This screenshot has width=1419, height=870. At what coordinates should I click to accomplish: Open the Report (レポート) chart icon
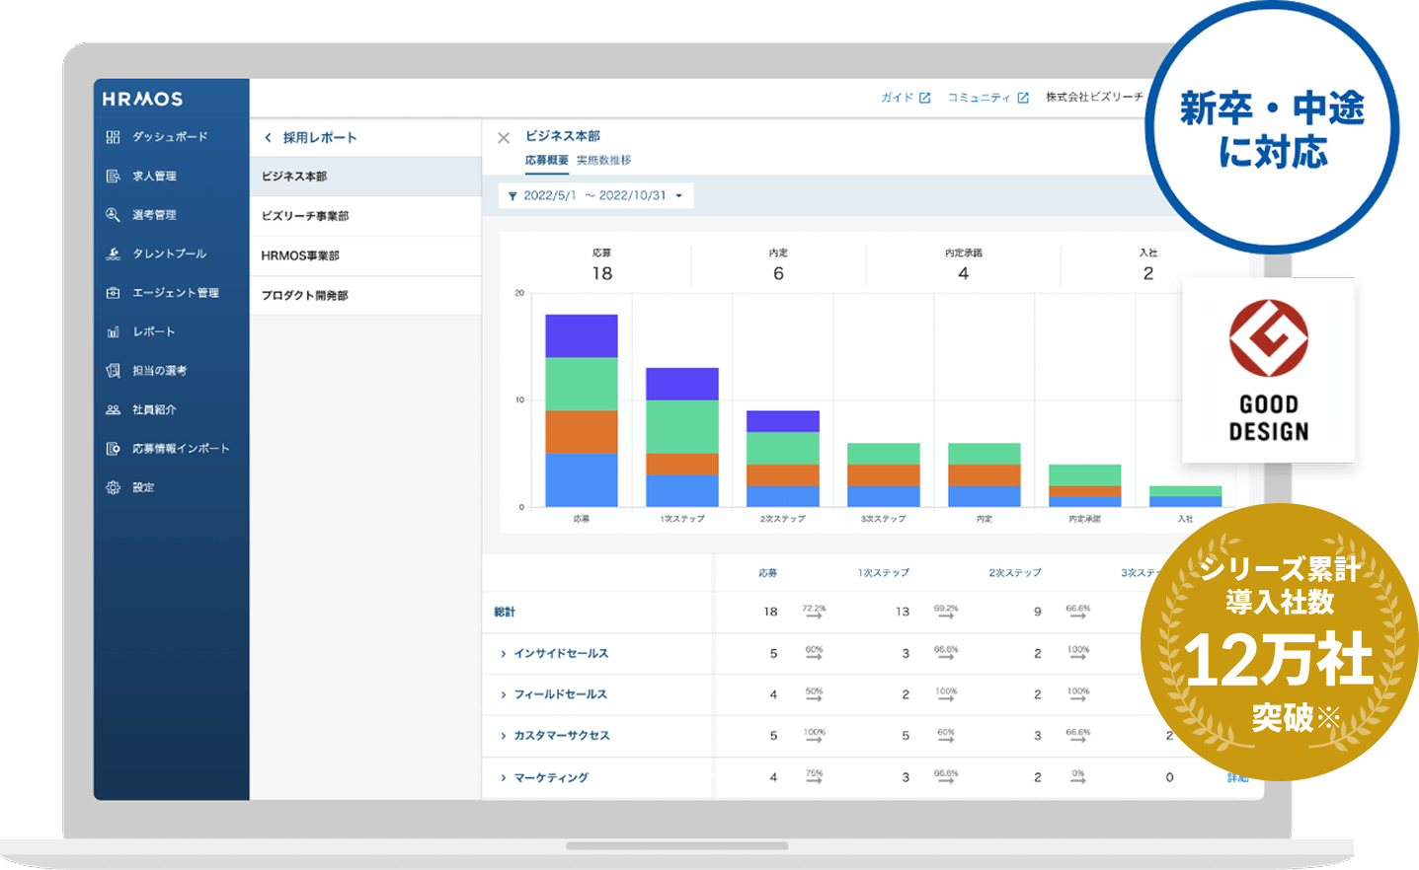pos(113,332)
